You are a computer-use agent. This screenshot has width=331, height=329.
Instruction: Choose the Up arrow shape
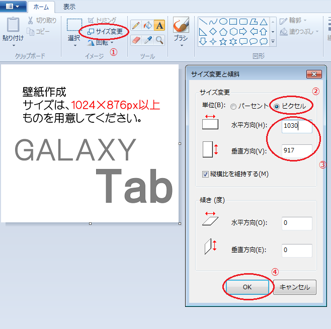[264, 32]
